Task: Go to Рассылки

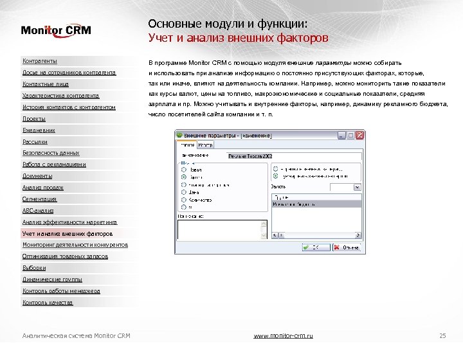Action: click(x=35, y=142)
